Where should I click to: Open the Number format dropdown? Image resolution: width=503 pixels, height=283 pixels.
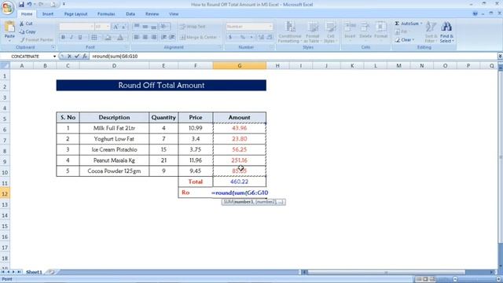270,27
